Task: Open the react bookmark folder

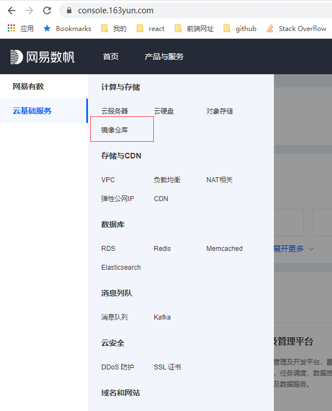Action: coord(151,29)
